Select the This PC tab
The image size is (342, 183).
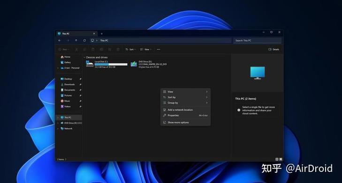point(76,34)
